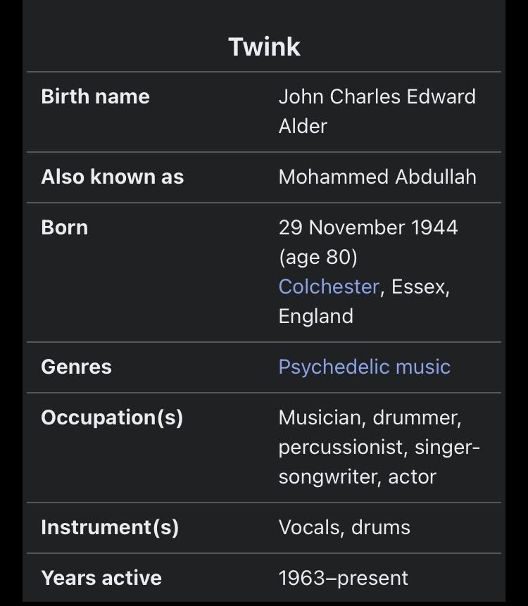Click the Genres label
The width and height of the screenshot is (528, 606).
tap(76, 367)
